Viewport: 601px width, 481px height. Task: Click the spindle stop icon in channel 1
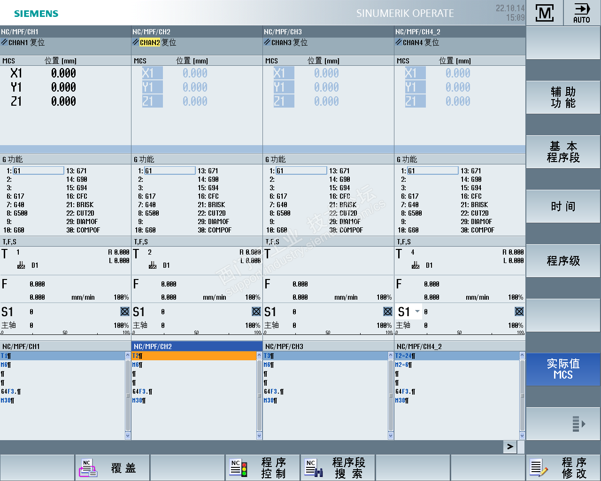tap(125, 311)
